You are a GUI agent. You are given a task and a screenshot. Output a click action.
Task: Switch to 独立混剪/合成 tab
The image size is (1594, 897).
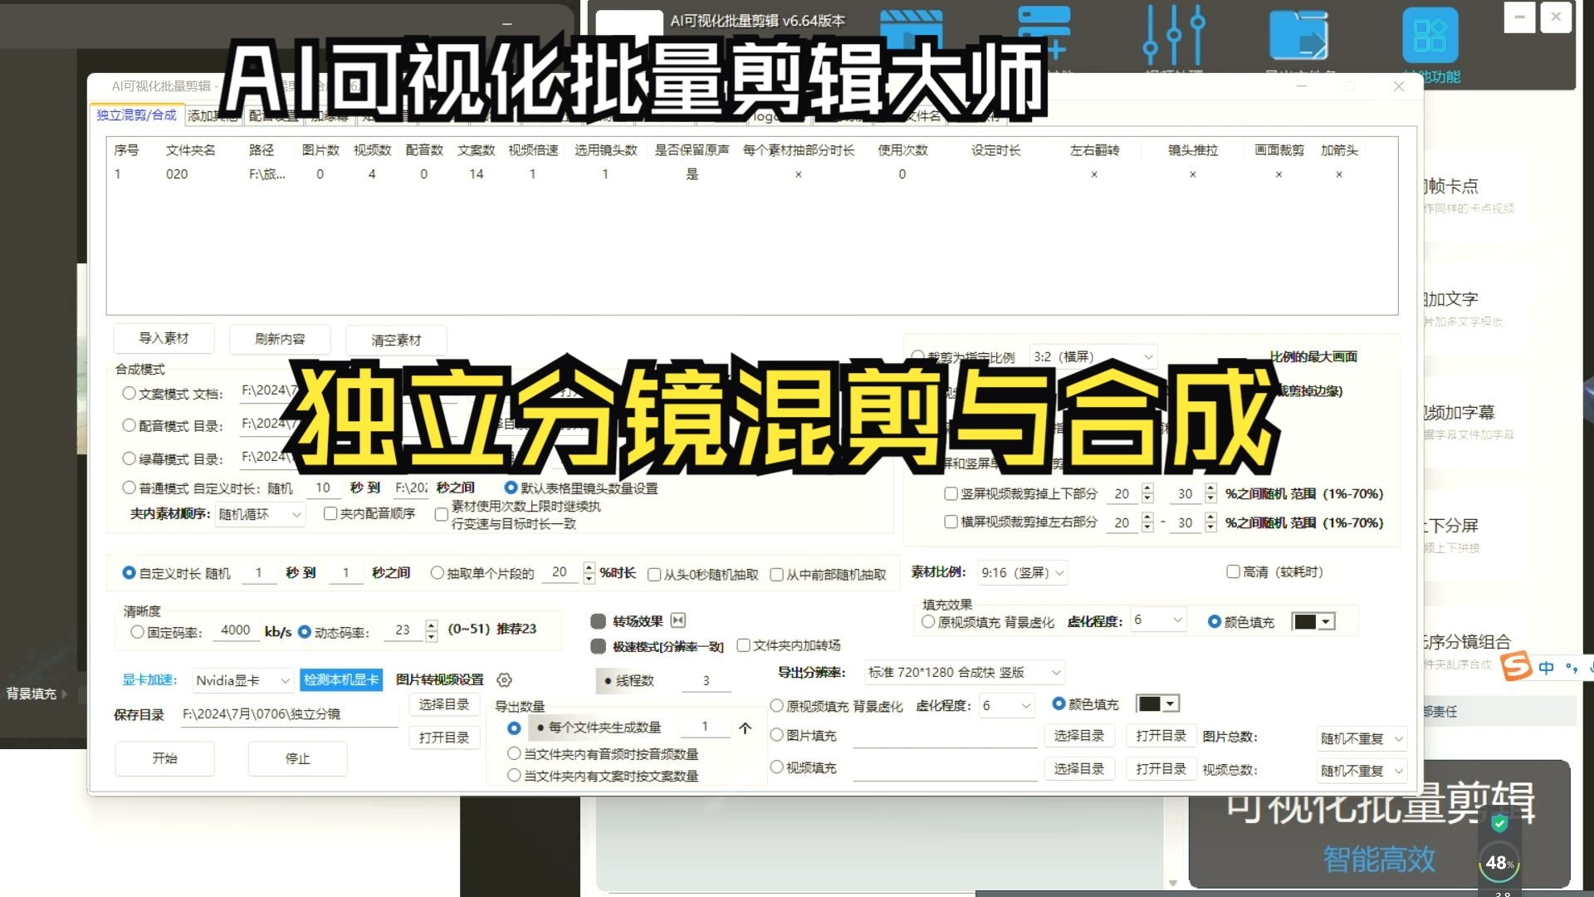[136, 115]
